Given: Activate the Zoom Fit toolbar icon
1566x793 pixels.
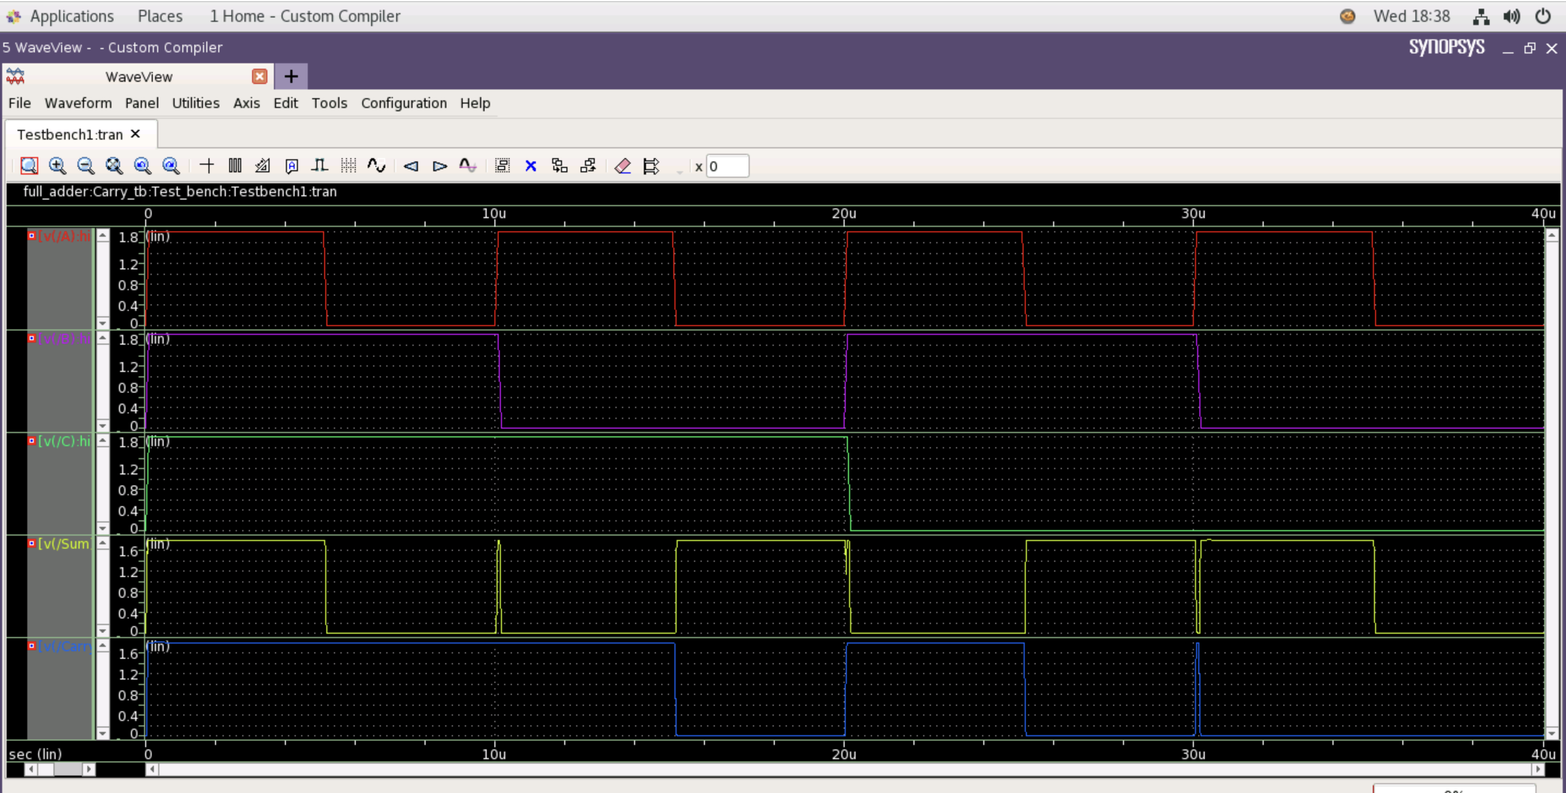Looking at the screenshot, I should point(113,165).
